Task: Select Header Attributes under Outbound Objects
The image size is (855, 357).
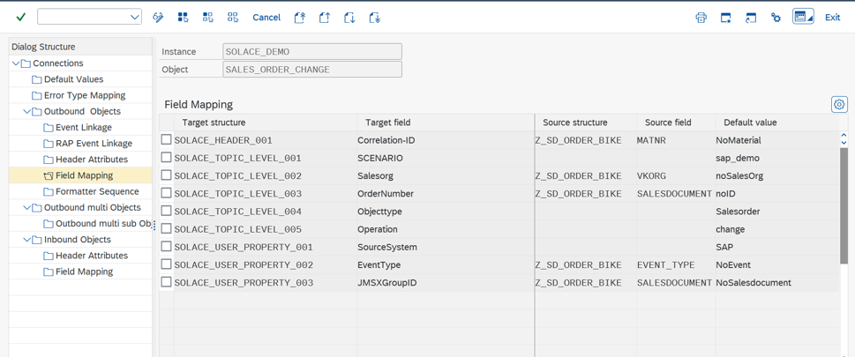Action: point(92,160)
